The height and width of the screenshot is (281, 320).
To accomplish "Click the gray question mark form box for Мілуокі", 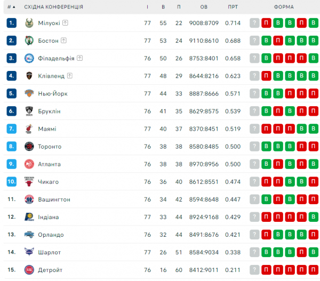I will click(x=254, y=23).
